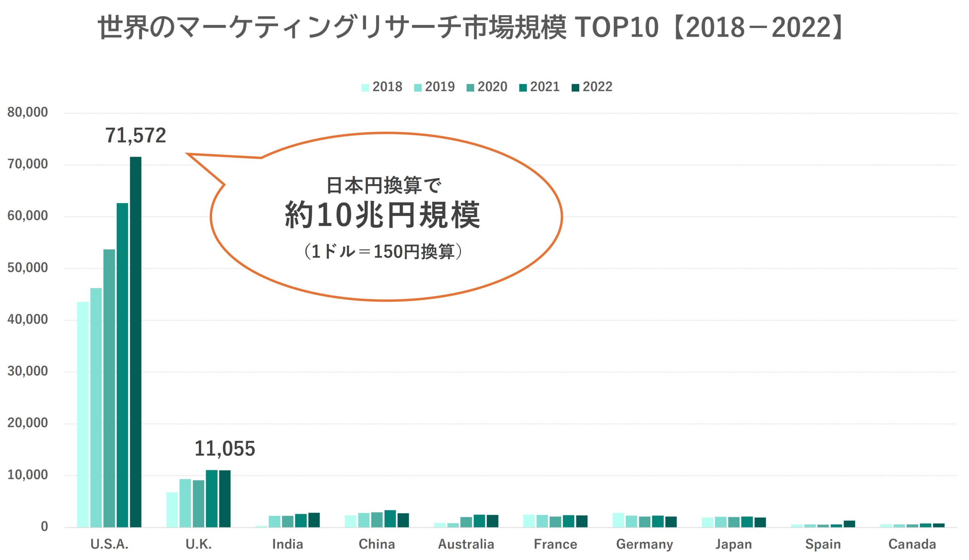Toggle the 2020 series visibility
The height and width of the screenshot is (560, 969).
click(492, 87)
